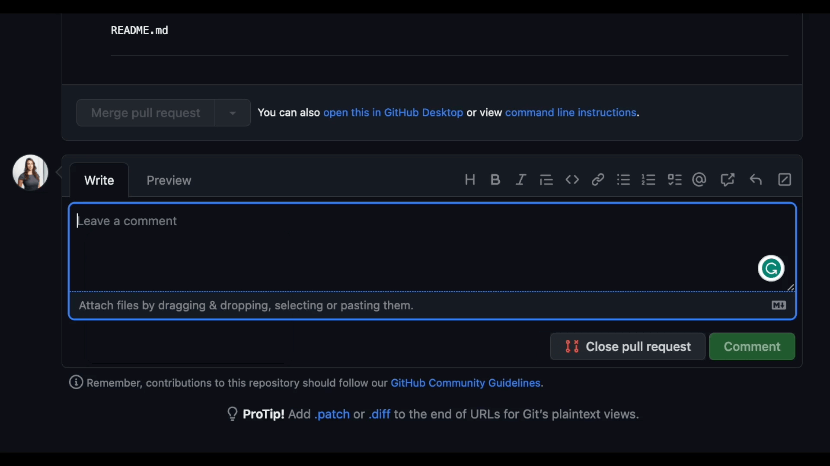Expand merge options dropdown arrow
The height and width of the screenshot is (466, 830).
point(233,113)
